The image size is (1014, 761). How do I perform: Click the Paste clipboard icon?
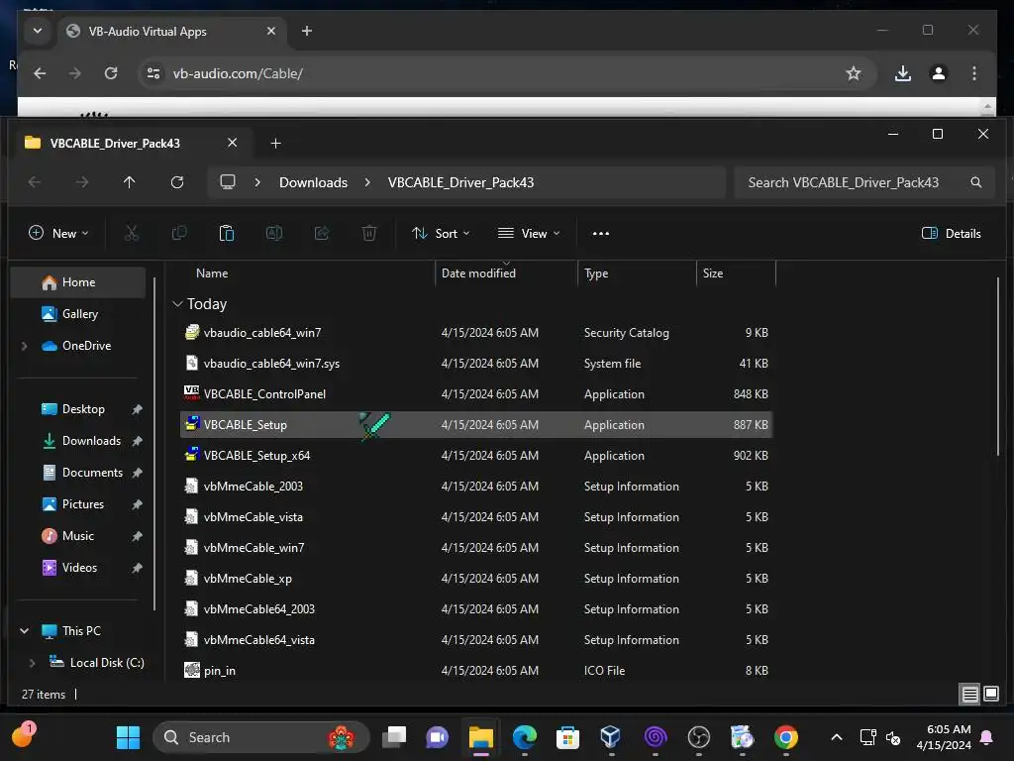pyautogui.click(x=227, y=233)
